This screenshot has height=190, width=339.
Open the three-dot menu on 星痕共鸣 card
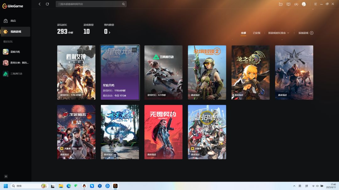[134, 50]
